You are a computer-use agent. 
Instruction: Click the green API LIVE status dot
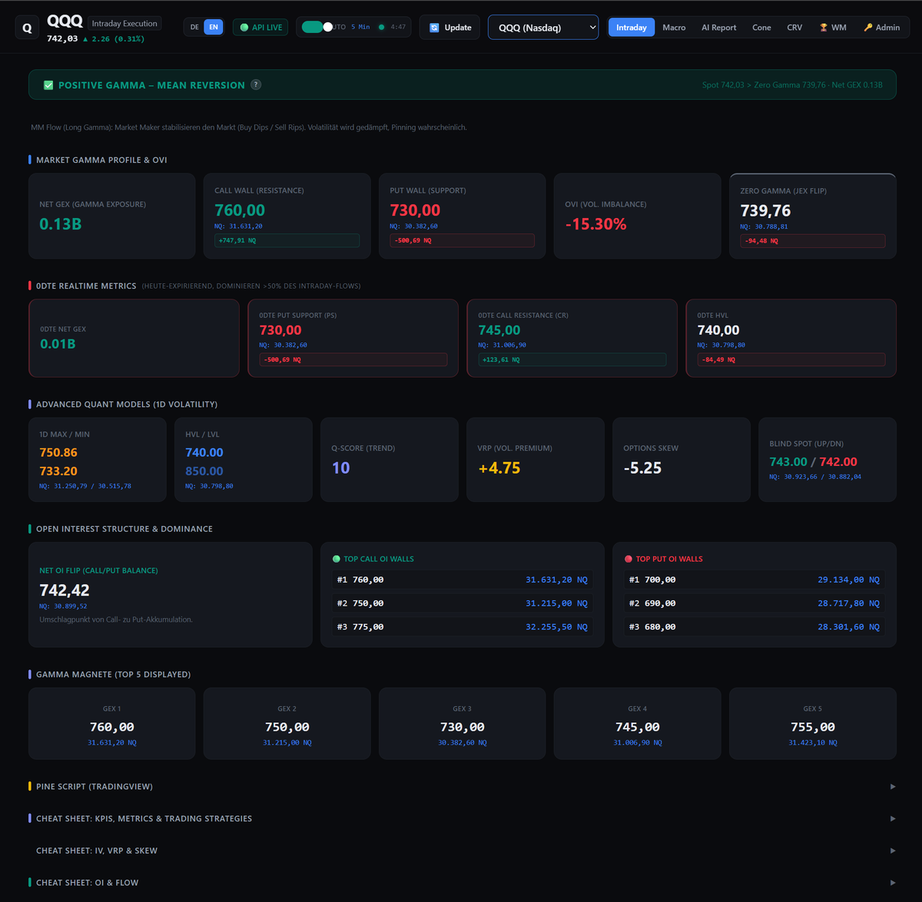(x=244, y=28)
